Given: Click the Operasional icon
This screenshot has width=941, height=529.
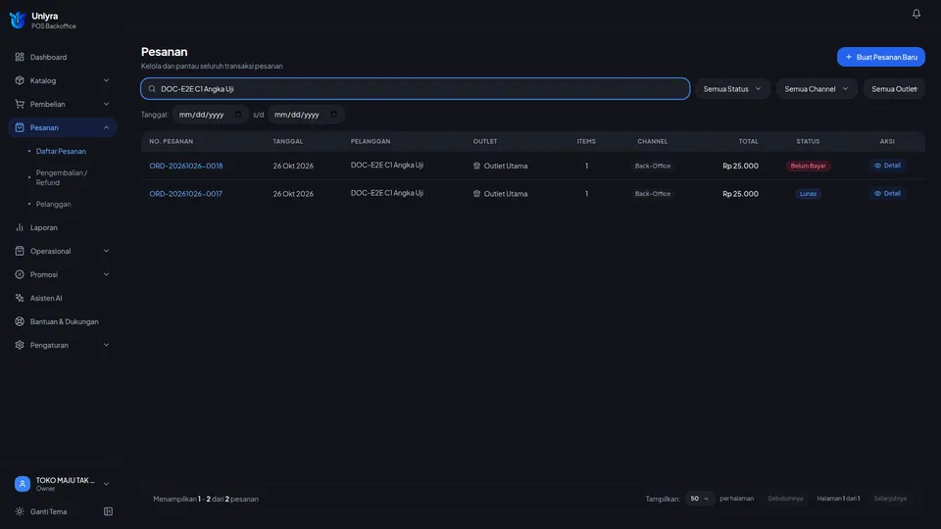Looking at the screenshot, I should (x=20, y=251).
